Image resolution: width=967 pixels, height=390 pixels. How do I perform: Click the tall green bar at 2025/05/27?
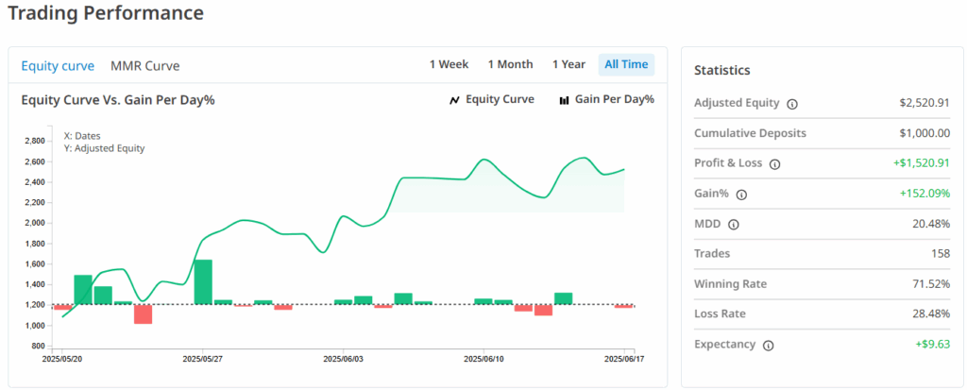click(x=203, y=281)
